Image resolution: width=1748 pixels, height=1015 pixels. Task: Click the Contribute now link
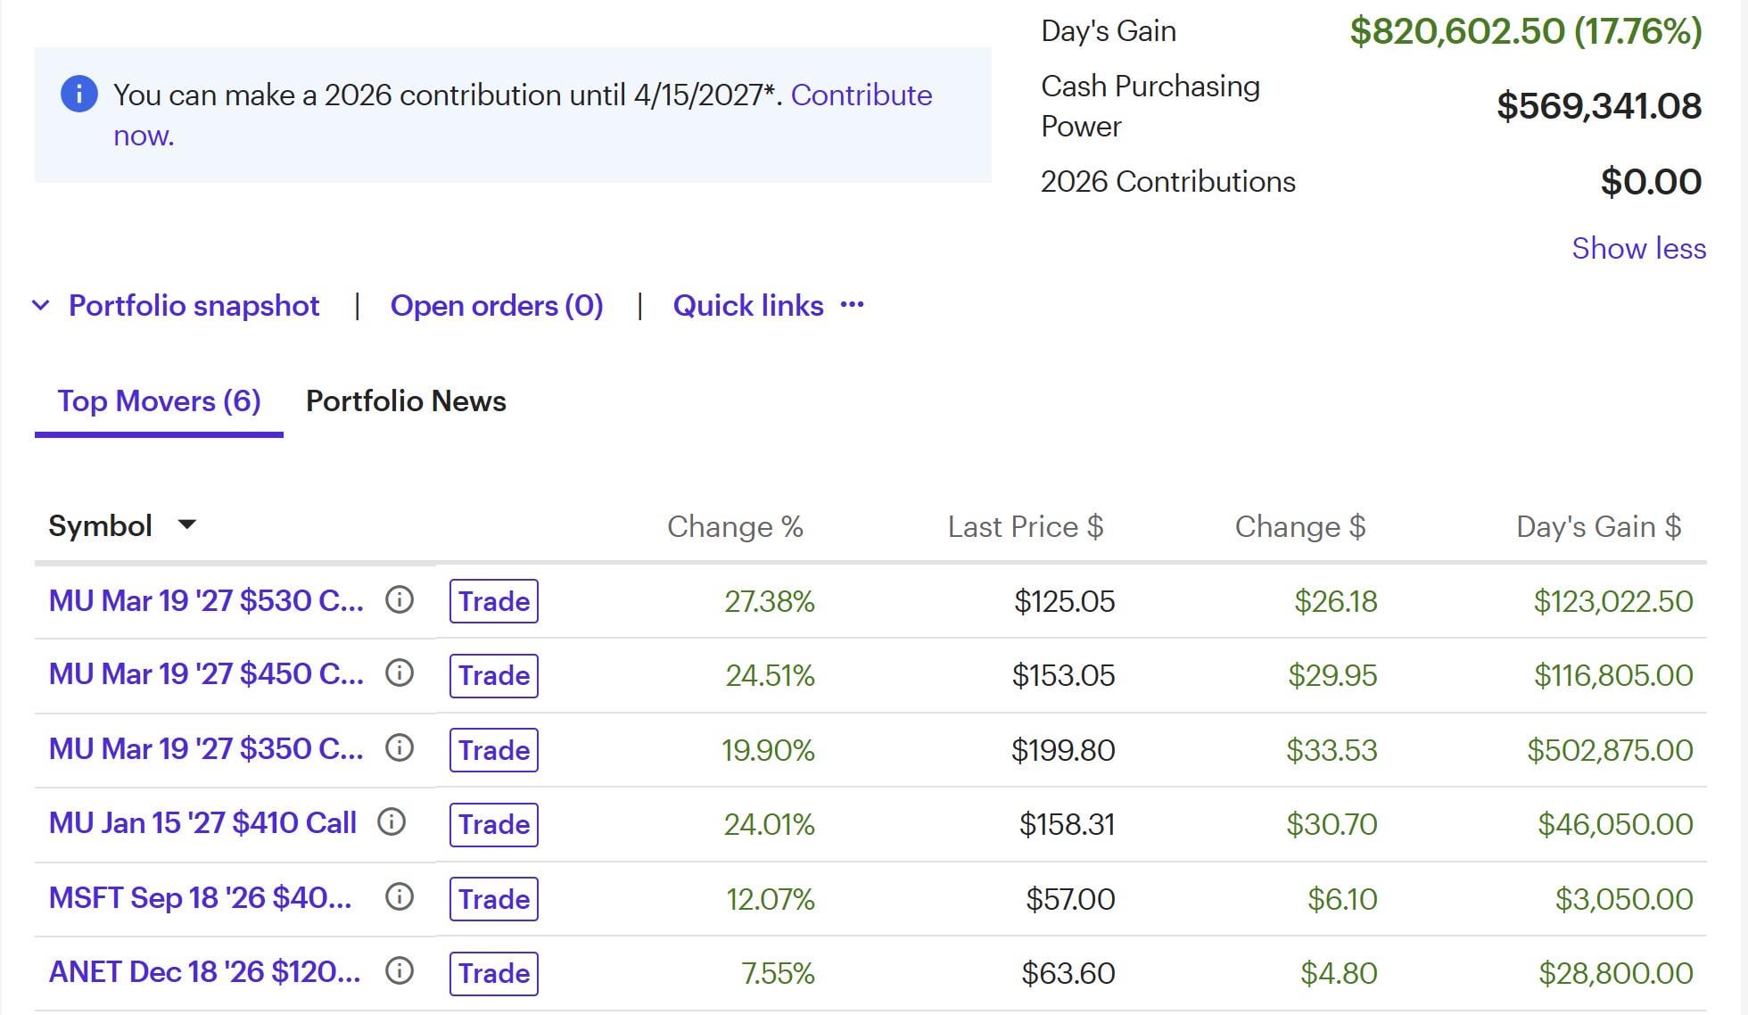[x=861, y=95]
